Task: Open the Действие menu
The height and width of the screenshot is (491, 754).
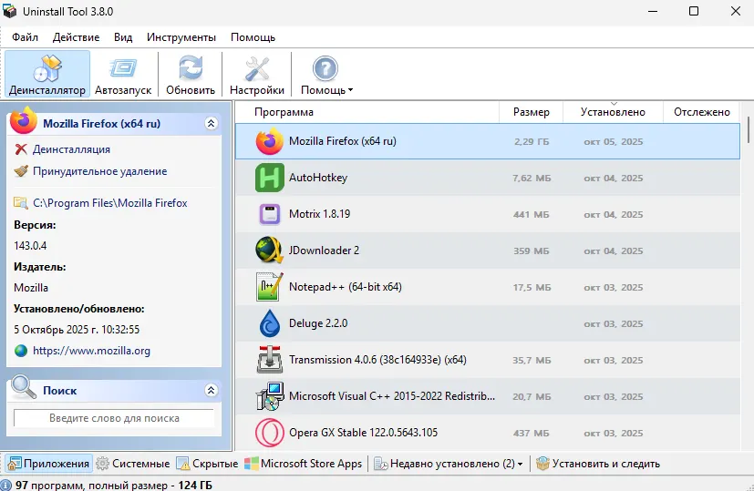Action: [x=77, y=37]
